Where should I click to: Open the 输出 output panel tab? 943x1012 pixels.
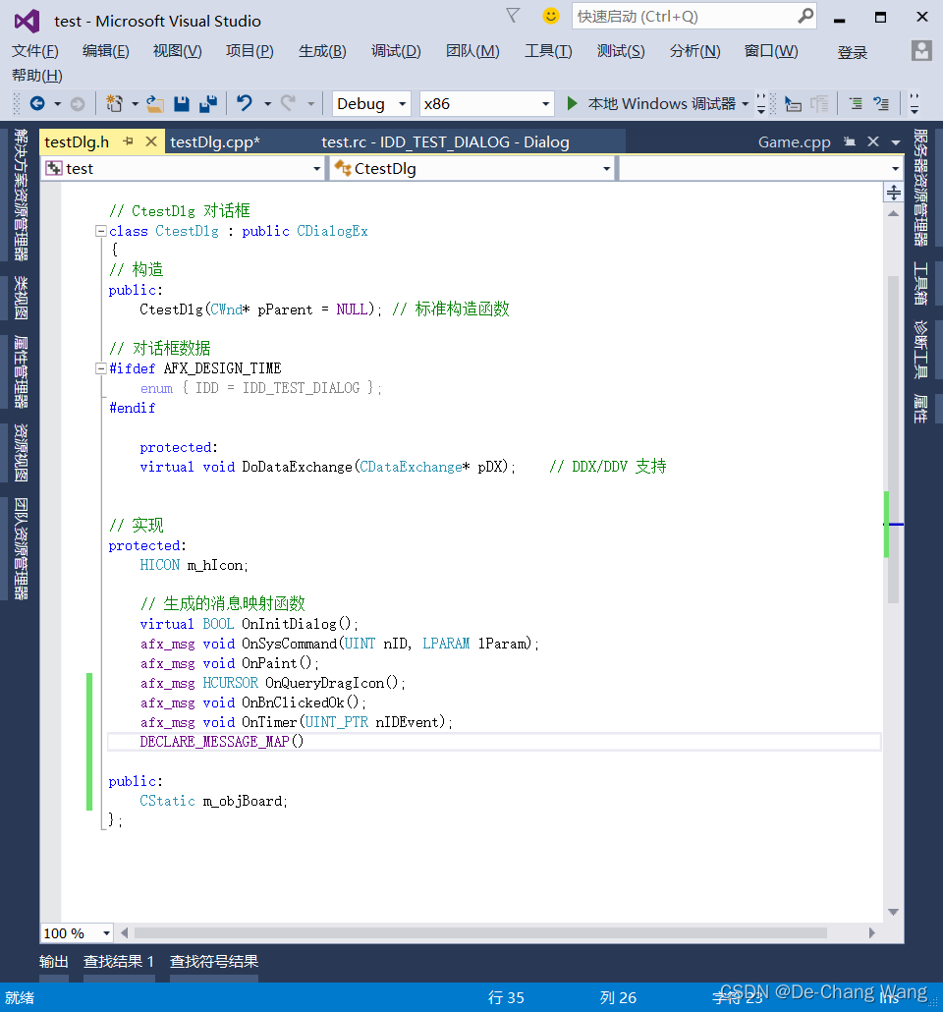pos(54,962)
